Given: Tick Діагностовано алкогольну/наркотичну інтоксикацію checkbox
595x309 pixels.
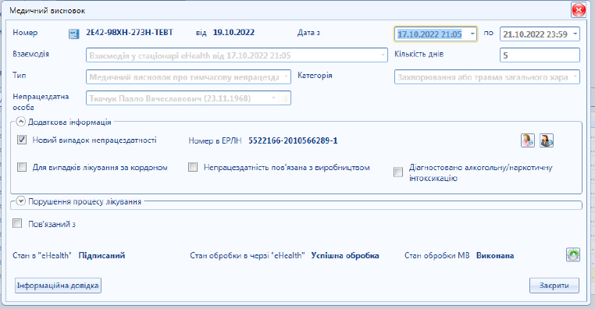Looking at the screenshot, I should [x=398, y=172].
